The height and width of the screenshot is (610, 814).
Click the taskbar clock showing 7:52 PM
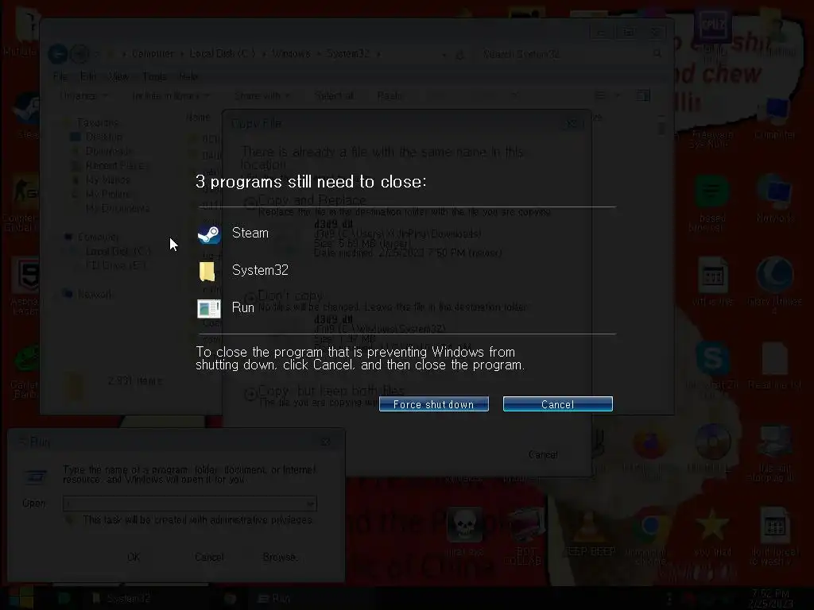771,598
